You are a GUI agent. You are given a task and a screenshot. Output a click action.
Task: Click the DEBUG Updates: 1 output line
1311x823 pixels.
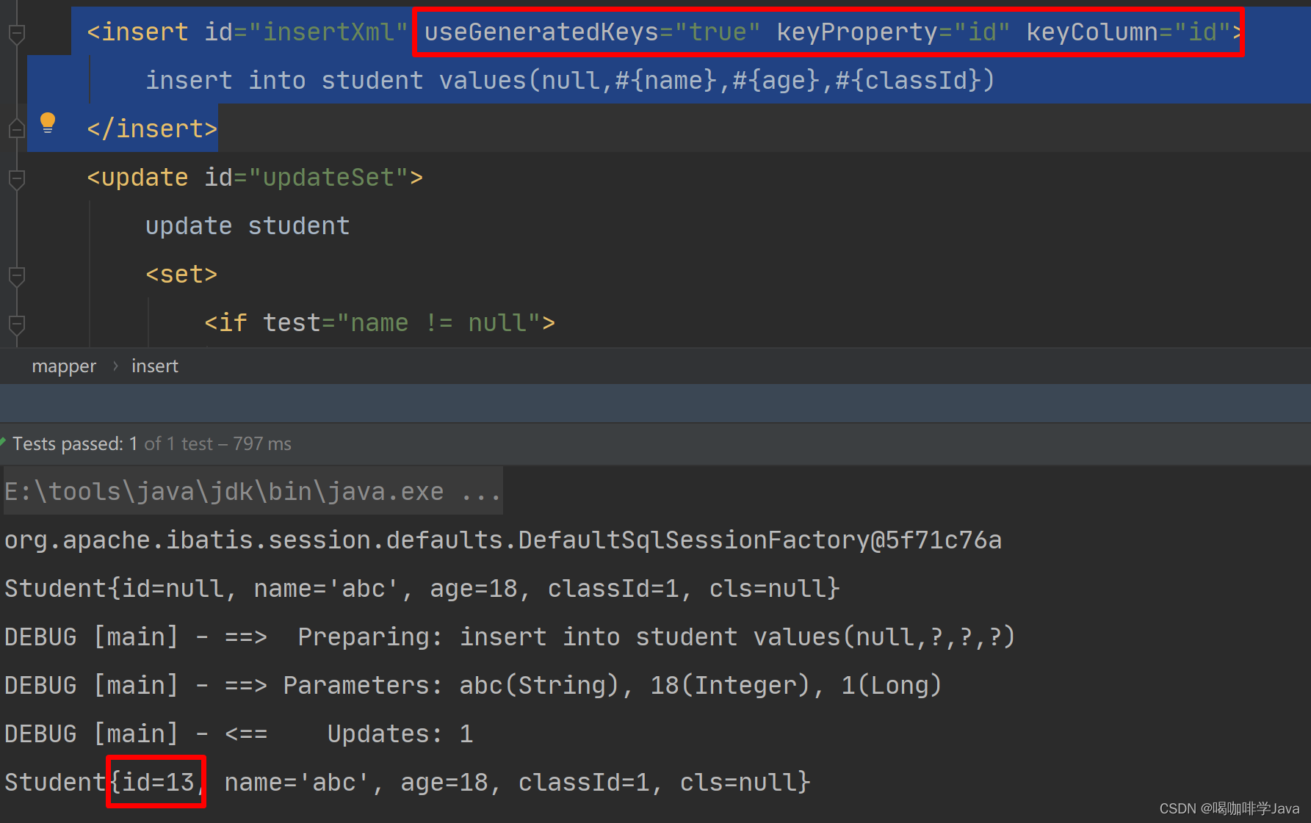(239, 734)
